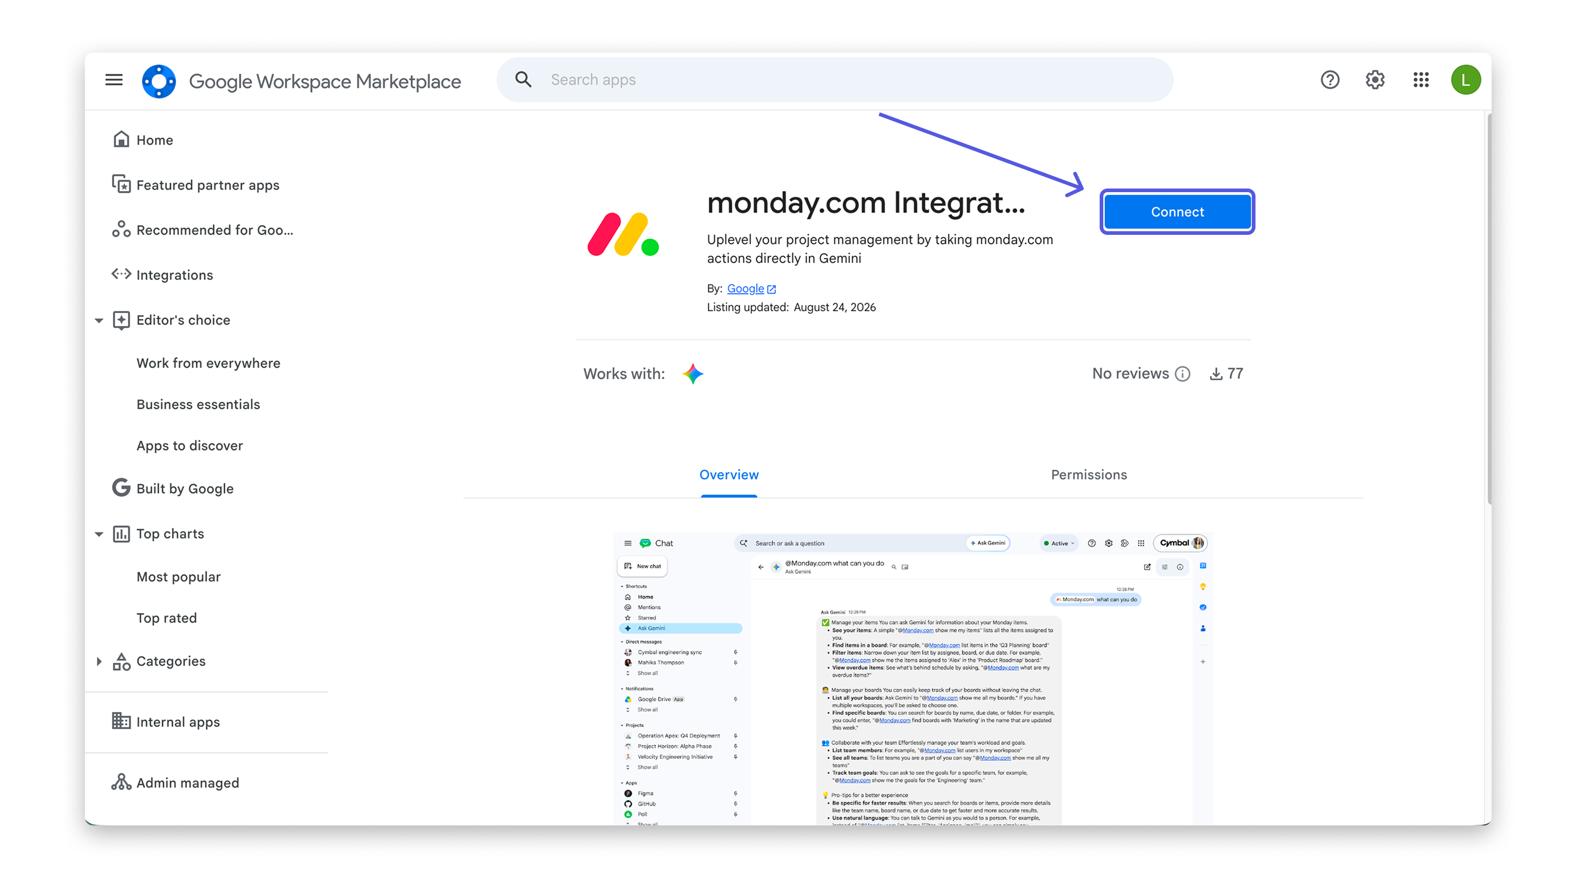Click the Connect button
Viewport: 1576px width, 878px height.
click(x=1176, y=211)
